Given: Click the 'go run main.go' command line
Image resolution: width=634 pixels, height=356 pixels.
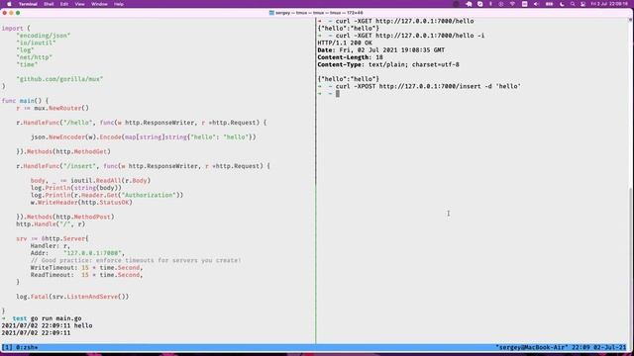Looking at the screenshot, I should coord(56,318).
